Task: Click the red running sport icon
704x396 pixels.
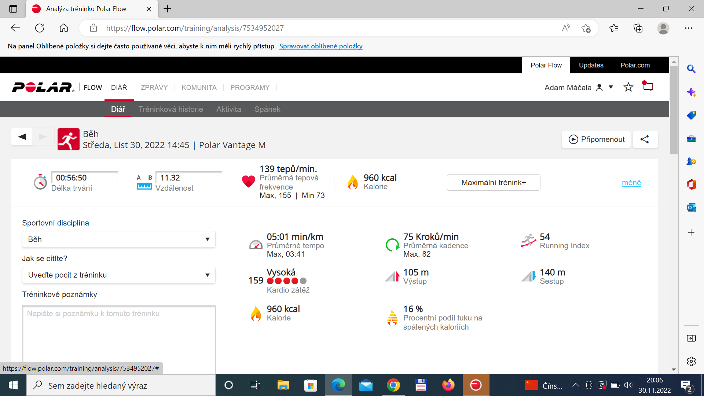Action: 69,139
